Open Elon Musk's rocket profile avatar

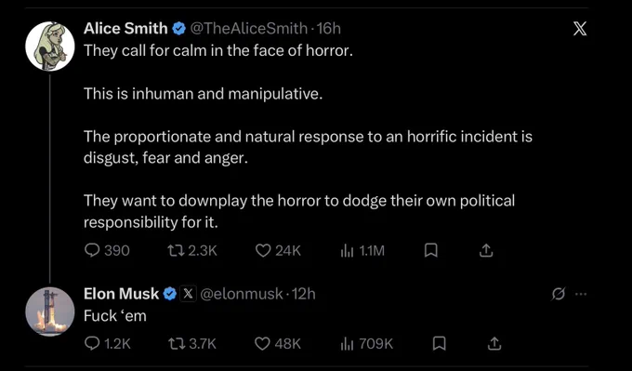pyautogui.click(x=50, y=311)
